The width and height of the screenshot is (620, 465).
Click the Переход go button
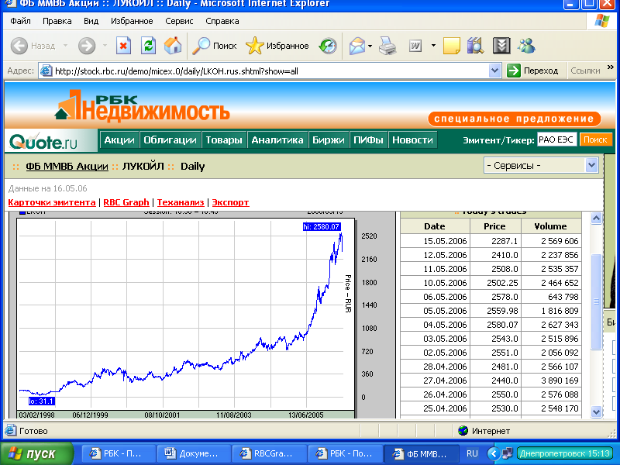pos(532,71)
